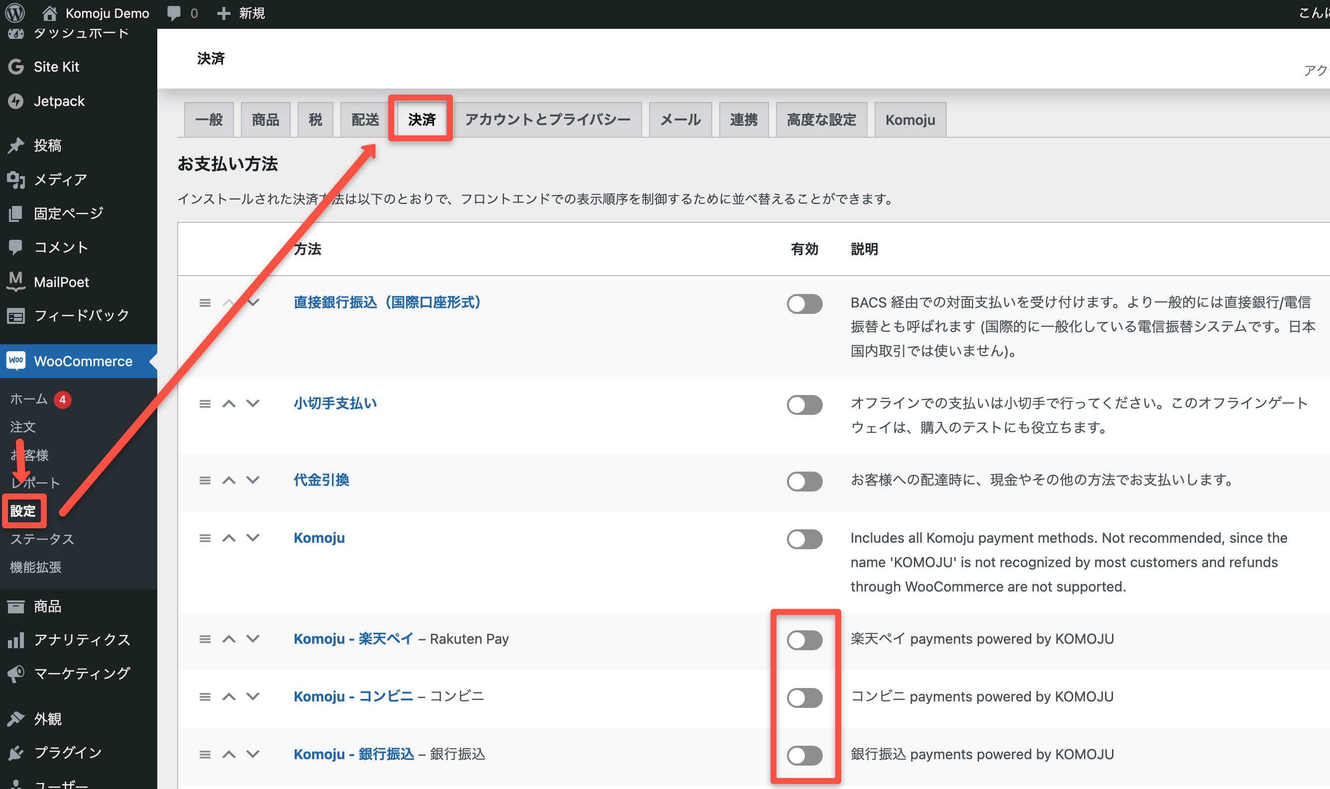Image resolution: width=1330 pixels, height=789 pixels.
Task: Open ステータス submenu under WooCommerce
Action: (x=42, y=539)
